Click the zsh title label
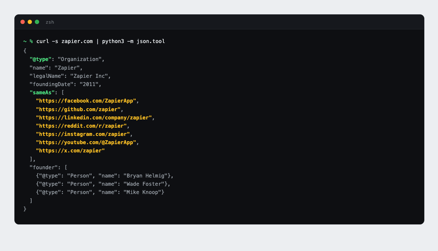The image size is (438, 251). pos(50,22)
